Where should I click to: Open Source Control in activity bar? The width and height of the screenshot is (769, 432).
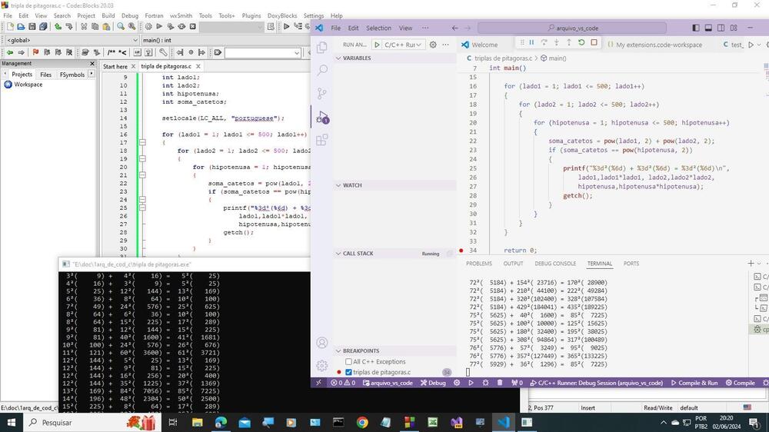(322, 93)
